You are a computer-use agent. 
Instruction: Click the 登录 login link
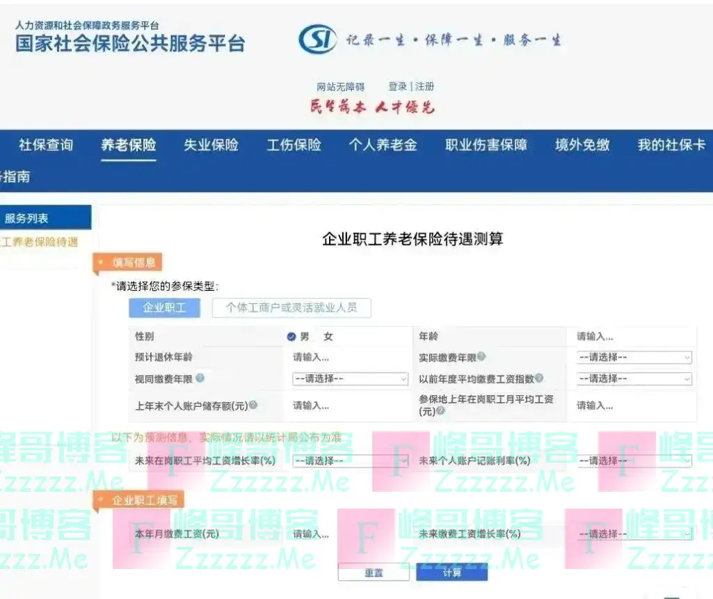(x=397, y=86)
